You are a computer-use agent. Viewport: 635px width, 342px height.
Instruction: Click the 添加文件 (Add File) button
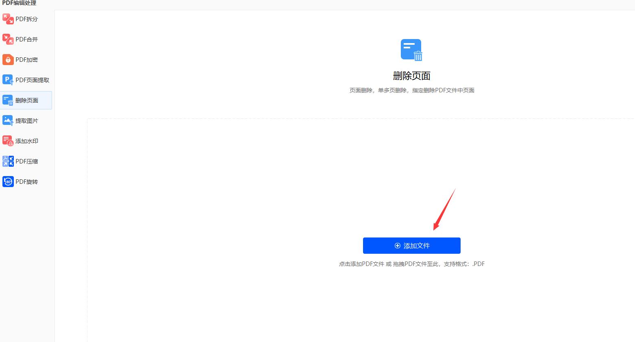[411, 246]
